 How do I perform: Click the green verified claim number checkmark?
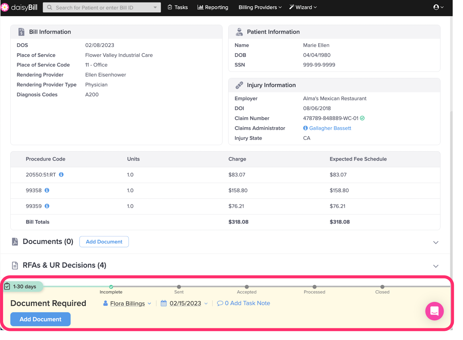pyautogui.click(x=362, y=118)
